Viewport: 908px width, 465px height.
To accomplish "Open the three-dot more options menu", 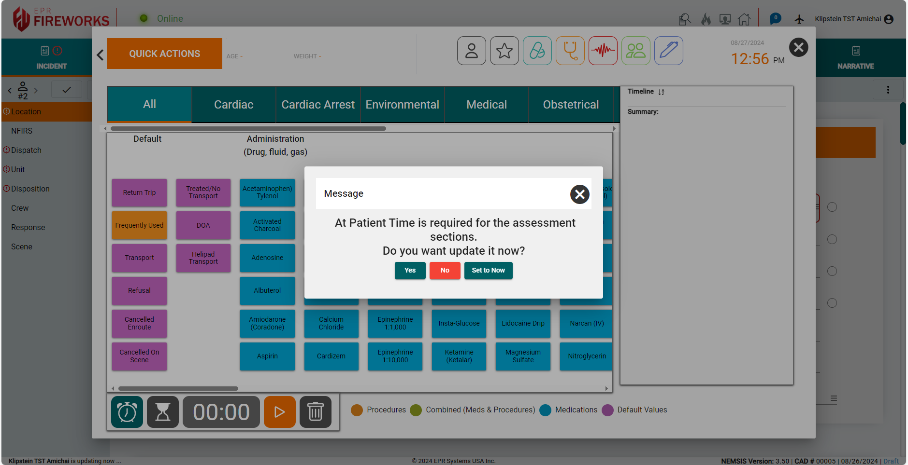I will point(888,90).
